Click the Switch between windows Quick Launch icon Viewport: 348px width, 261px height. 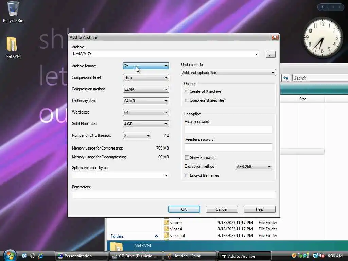tap(33, 256)
